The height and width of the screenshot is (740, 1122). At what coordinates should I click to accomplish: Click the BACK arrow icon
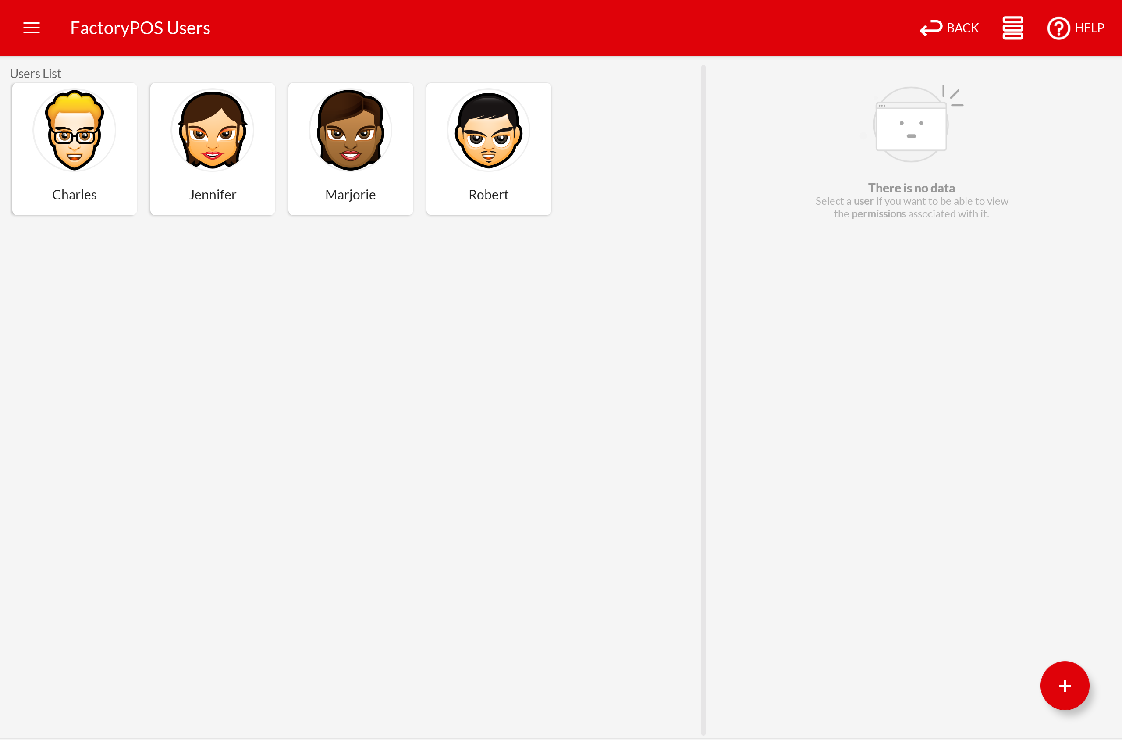930,28
